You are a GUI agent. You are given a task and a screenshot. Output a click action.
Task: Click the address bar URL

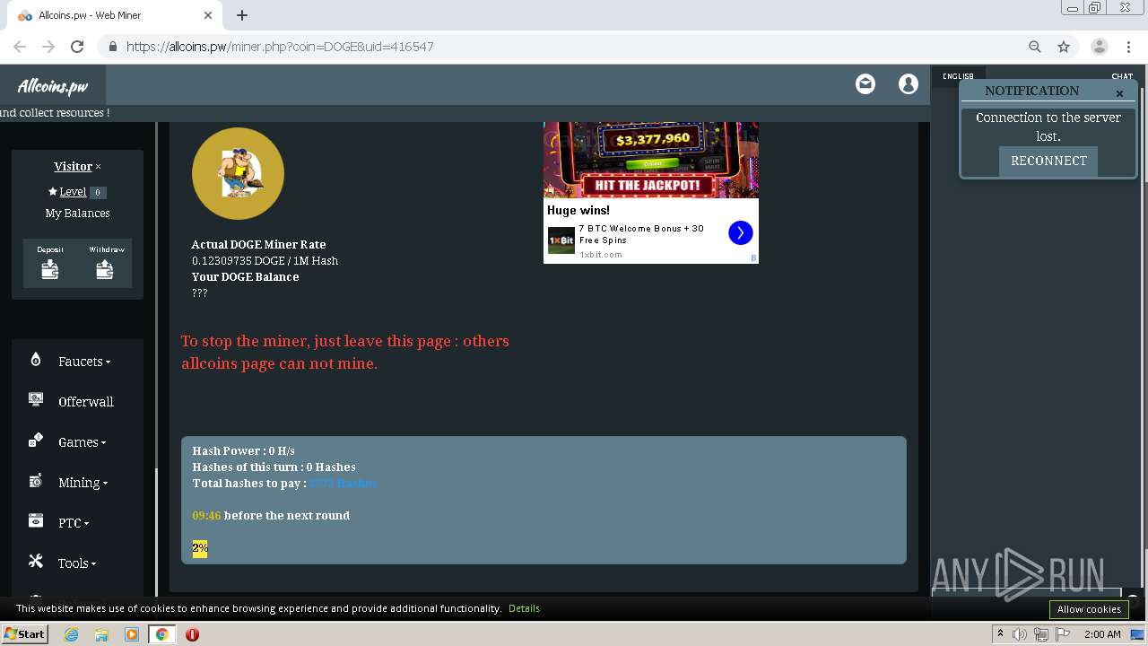tap(280, 47)
